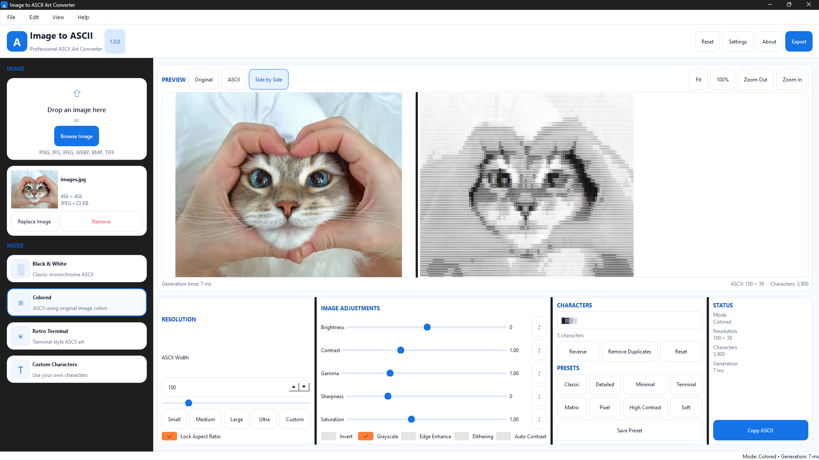This screenshot has width=819, height=460.
Task: Switch preview to Original tab
Action: pos(204,79)
